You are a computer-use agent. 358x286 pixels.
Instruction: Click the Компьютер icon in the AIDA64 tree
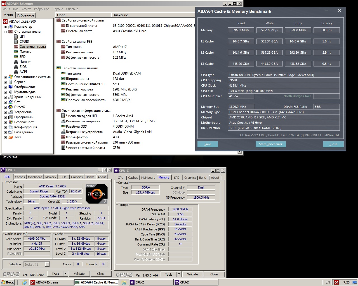(x=11, y=27)
